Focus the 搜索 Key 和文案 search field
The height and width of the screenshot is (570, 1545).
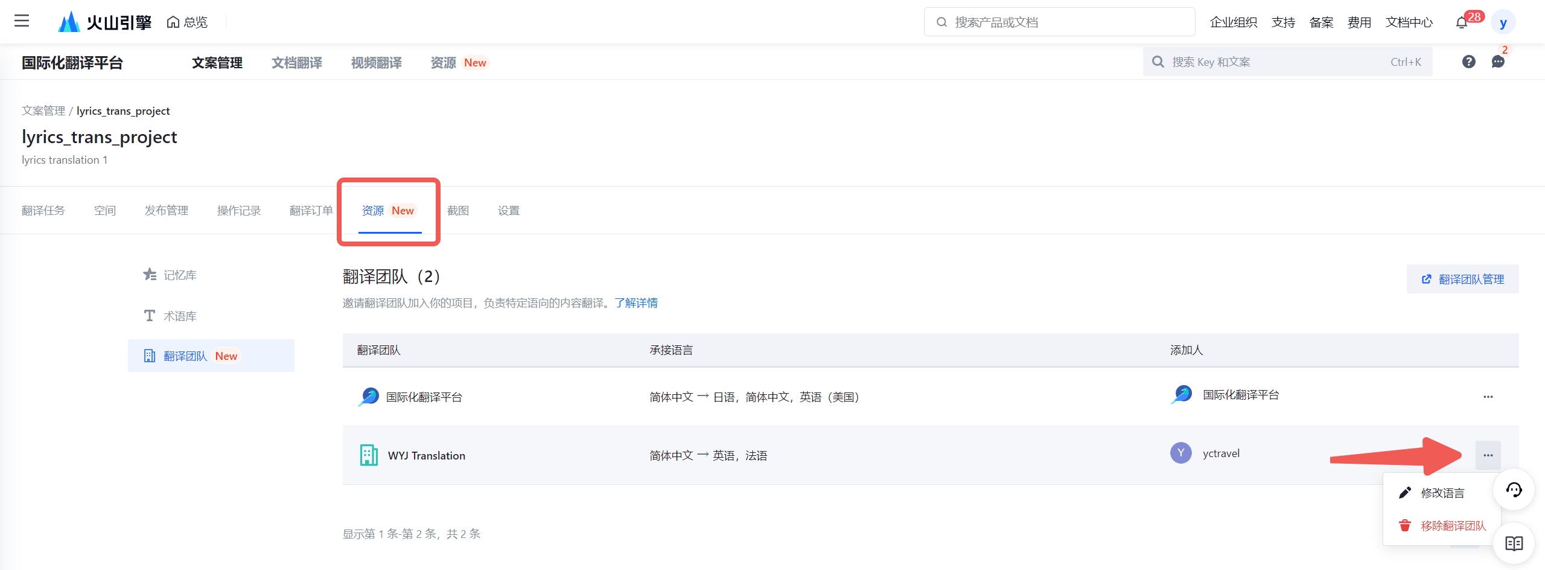point(1273,62)
